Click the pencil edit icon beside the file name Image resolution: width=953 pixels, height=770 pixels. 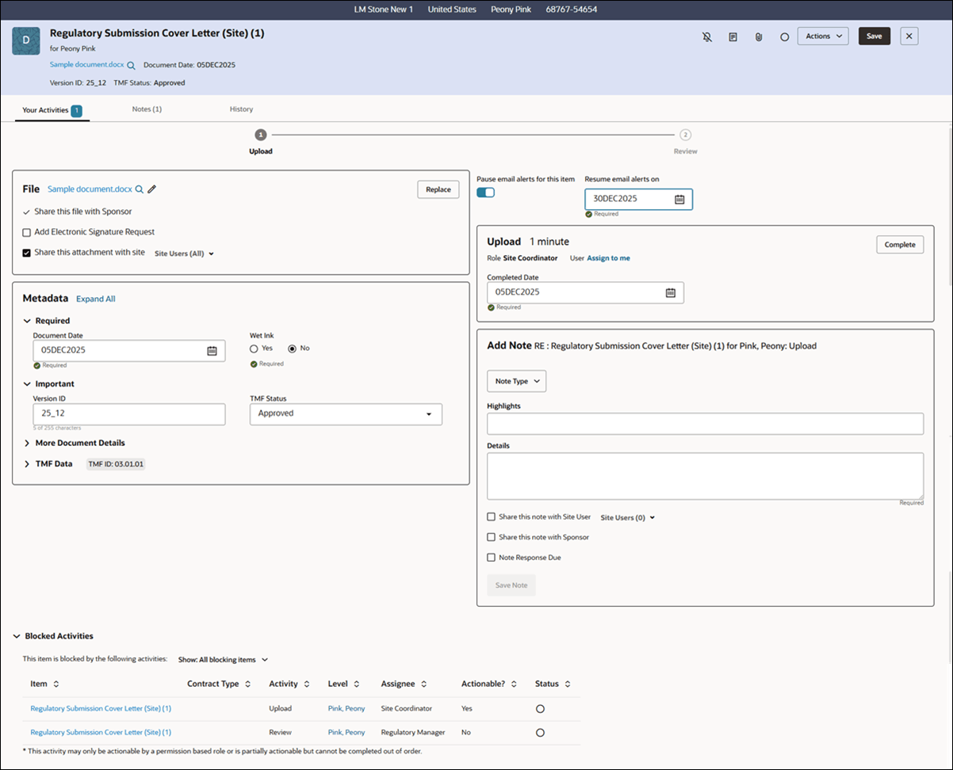[151, 189]
